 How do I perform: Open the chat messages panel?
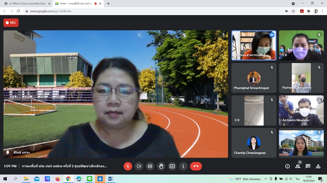308,166
